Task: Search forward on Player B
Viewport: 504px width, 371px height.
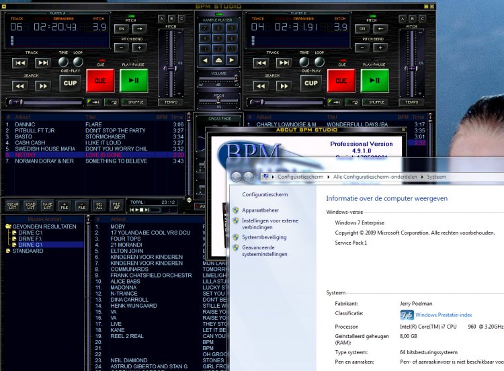Action: (284, 86)
